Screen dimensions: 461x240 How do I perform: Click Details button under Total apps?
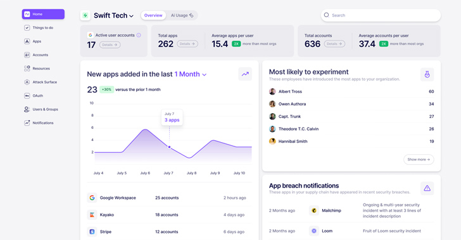tap(187, 44)
